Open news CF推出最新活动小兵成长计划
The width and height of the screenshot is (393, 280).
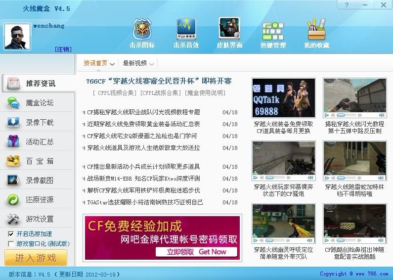click(143, 167)
